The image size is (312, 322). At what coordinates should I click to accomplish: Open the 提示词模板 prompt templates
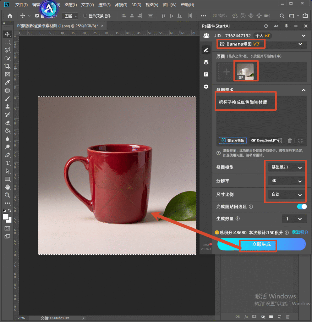(x=233, y=141)
